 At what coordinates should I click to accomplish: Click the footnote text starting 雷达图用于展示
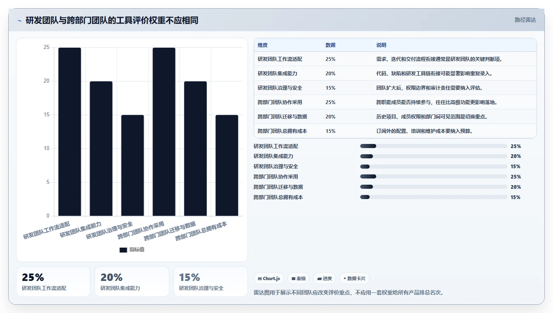point(349,293)
